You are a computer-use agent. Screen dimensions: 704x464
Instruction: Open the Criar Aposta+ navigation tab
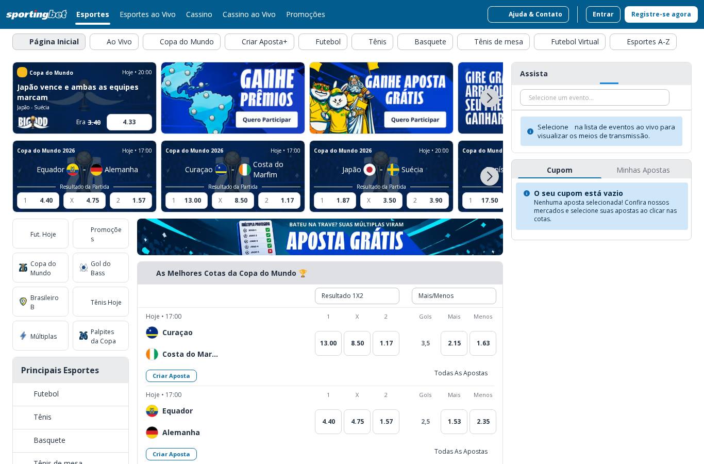pyautogui.click(x=259, y=42)
